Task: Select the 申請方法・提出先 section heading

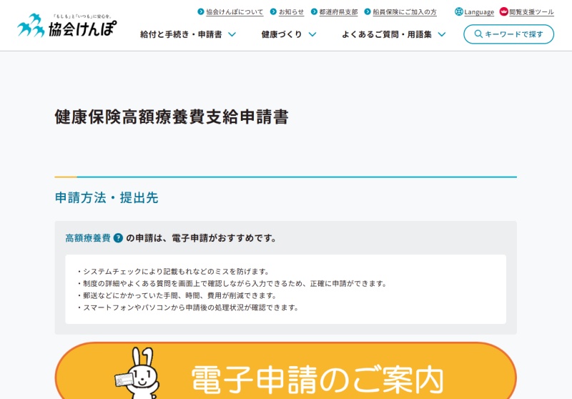Action: [107, 197]
